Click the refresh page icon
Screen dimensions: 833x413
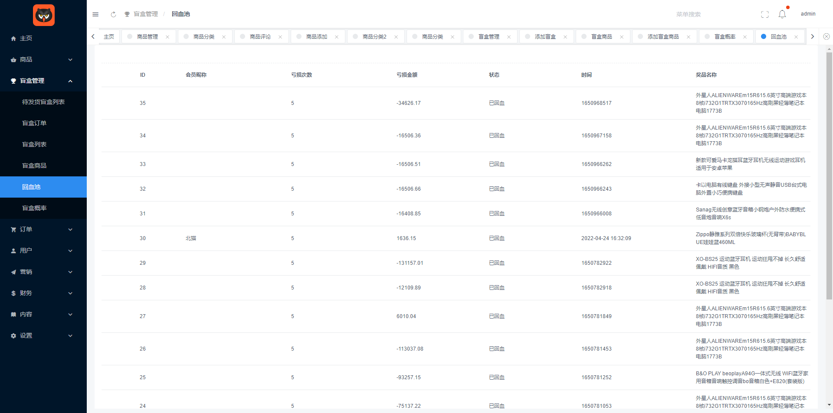113,14
